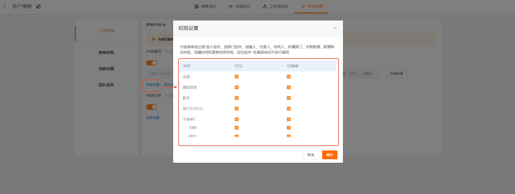Toggle 子表单1 editable checkbox
Screen dimensions: 515x194
point(289,119)
